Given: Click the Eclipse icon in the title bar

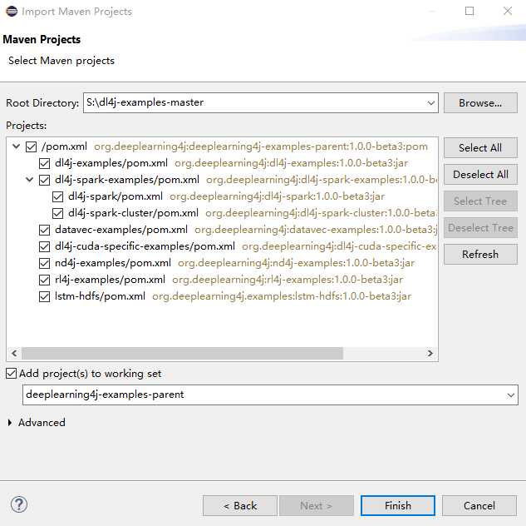Looking at the screenshot, I should coord(12,11).
